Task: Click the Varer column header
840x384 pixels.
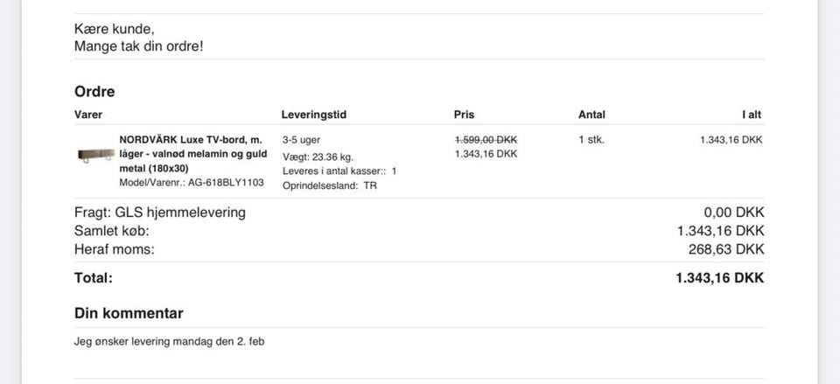Action: [x=88, y=115]
